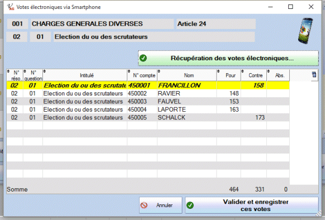Screen dimensions: 325x220
Task: Sort by Pour column header
Action: 229,75
